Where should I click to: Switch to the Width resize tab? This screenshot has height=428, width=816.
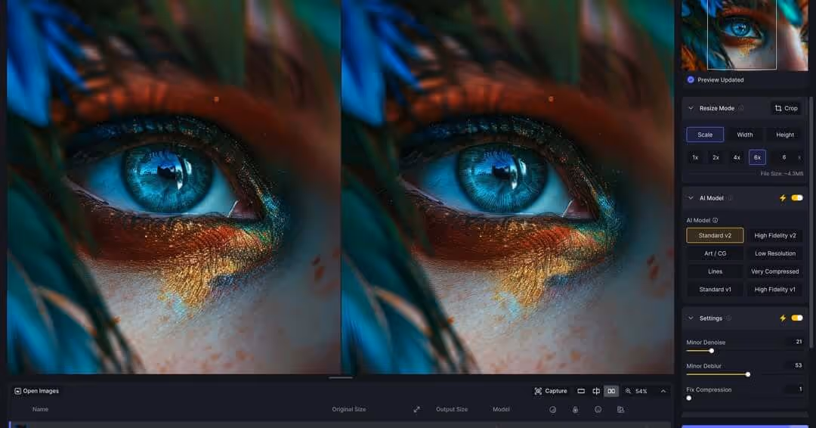coord(745,135)
